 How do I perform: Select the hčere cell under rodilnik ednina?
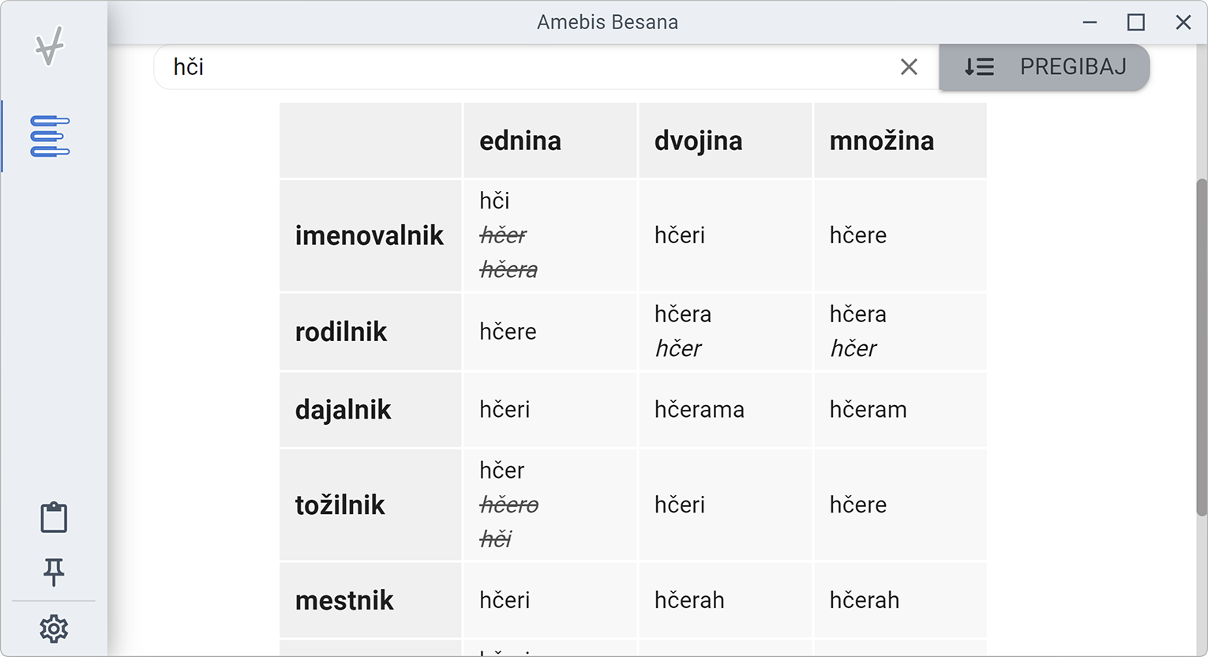(508, 332)
